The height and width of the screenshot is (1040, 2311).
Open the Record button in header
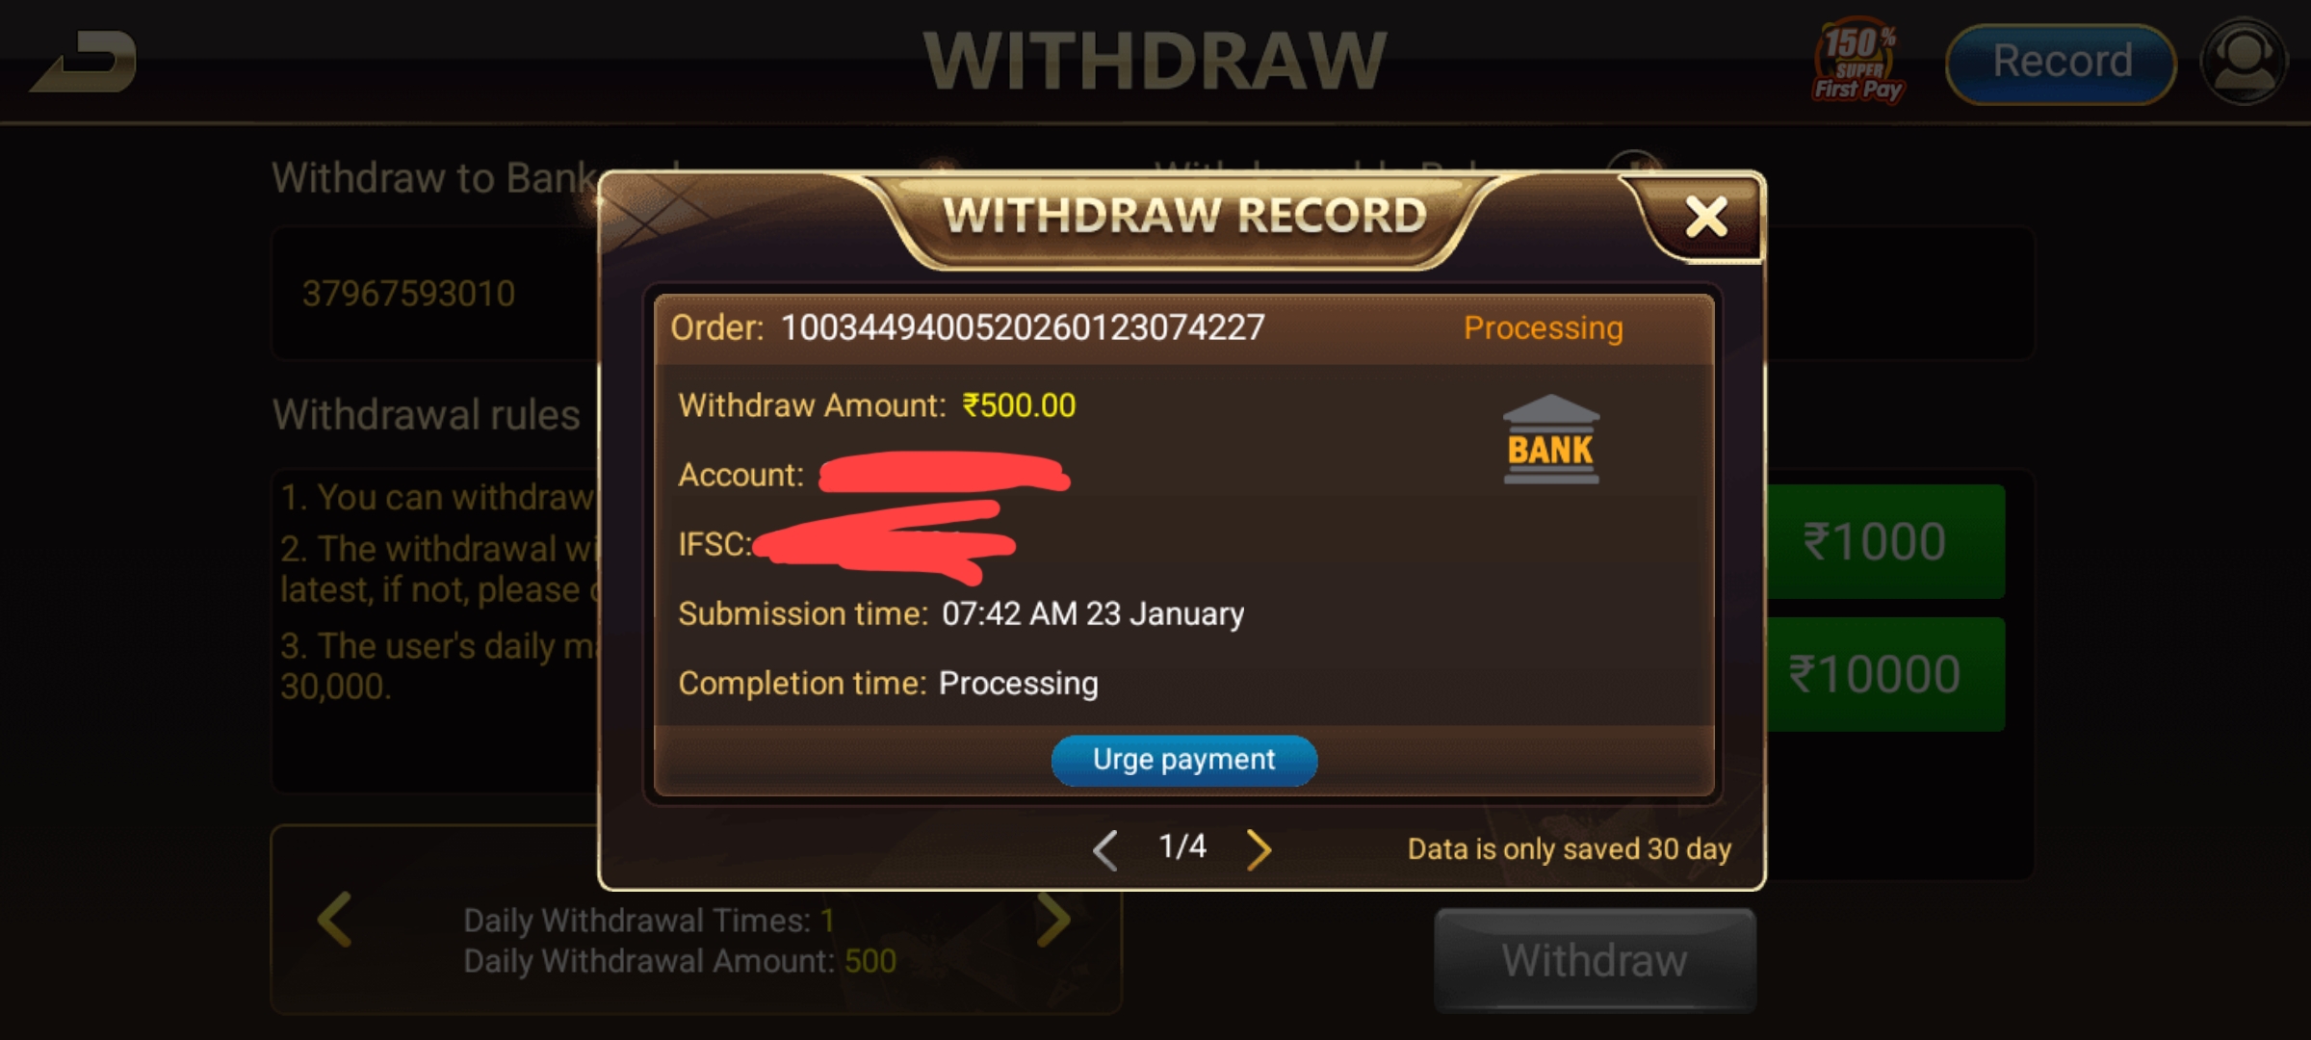coord(2062,63)
